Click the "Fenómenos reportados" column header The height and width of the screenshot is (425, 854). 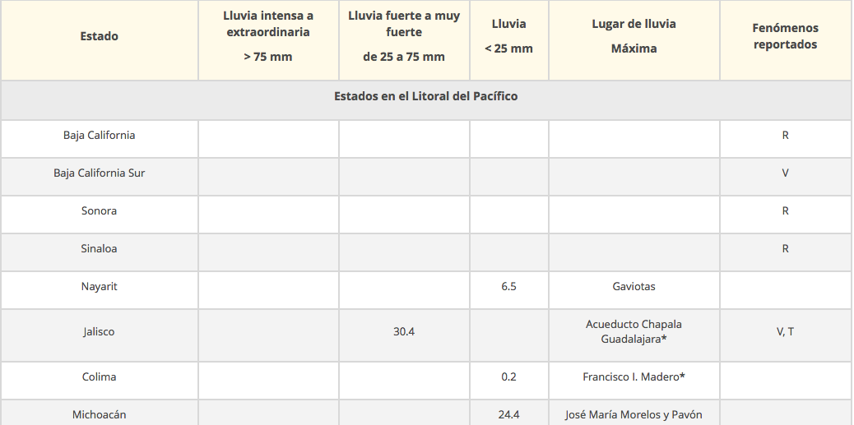(x=785, y=36)
